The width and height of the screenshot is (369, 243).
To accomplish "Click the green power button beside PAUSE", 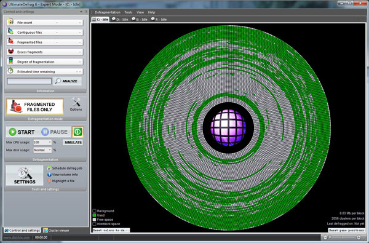I will pos(78,132).
